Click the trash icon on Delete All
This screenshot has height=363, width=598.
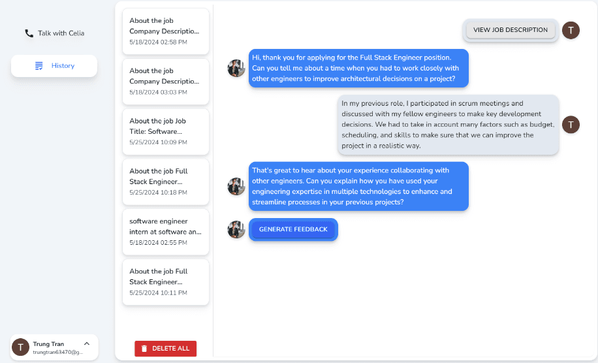click(144, 349)
